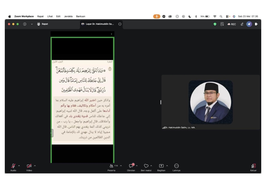266x187 pixels.
Task: Click the surah header text البقرة
Action: 110,62
